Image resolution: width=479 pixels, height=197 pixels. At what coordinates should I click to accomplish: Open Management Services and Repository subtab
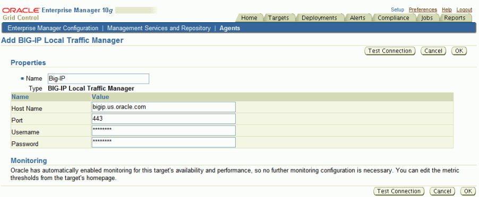click(x=159, y=28)
